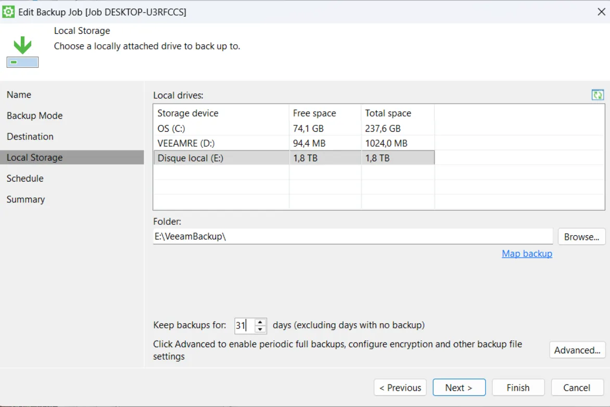Open the Summary step
This screenshot has width=610, height=407.
26,199
